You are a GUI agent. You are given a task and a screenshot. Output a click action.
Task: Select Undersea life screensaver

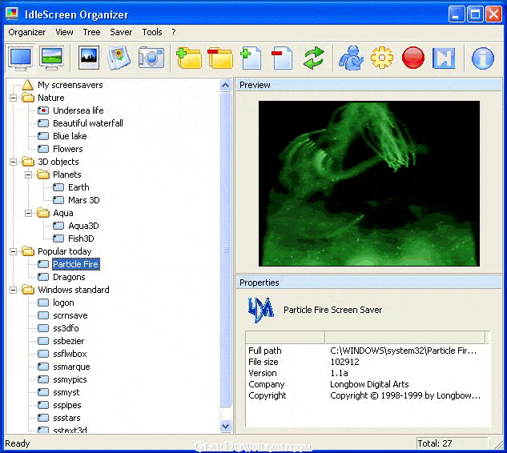[x=78, y=110]
